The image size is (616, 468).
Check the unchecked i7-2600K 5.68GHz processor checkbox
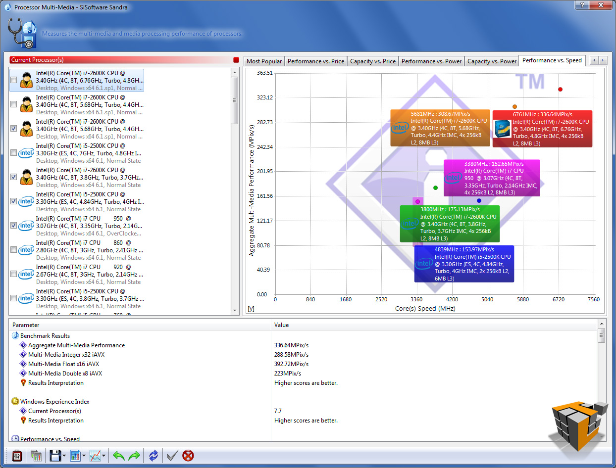tap(13, 104)
